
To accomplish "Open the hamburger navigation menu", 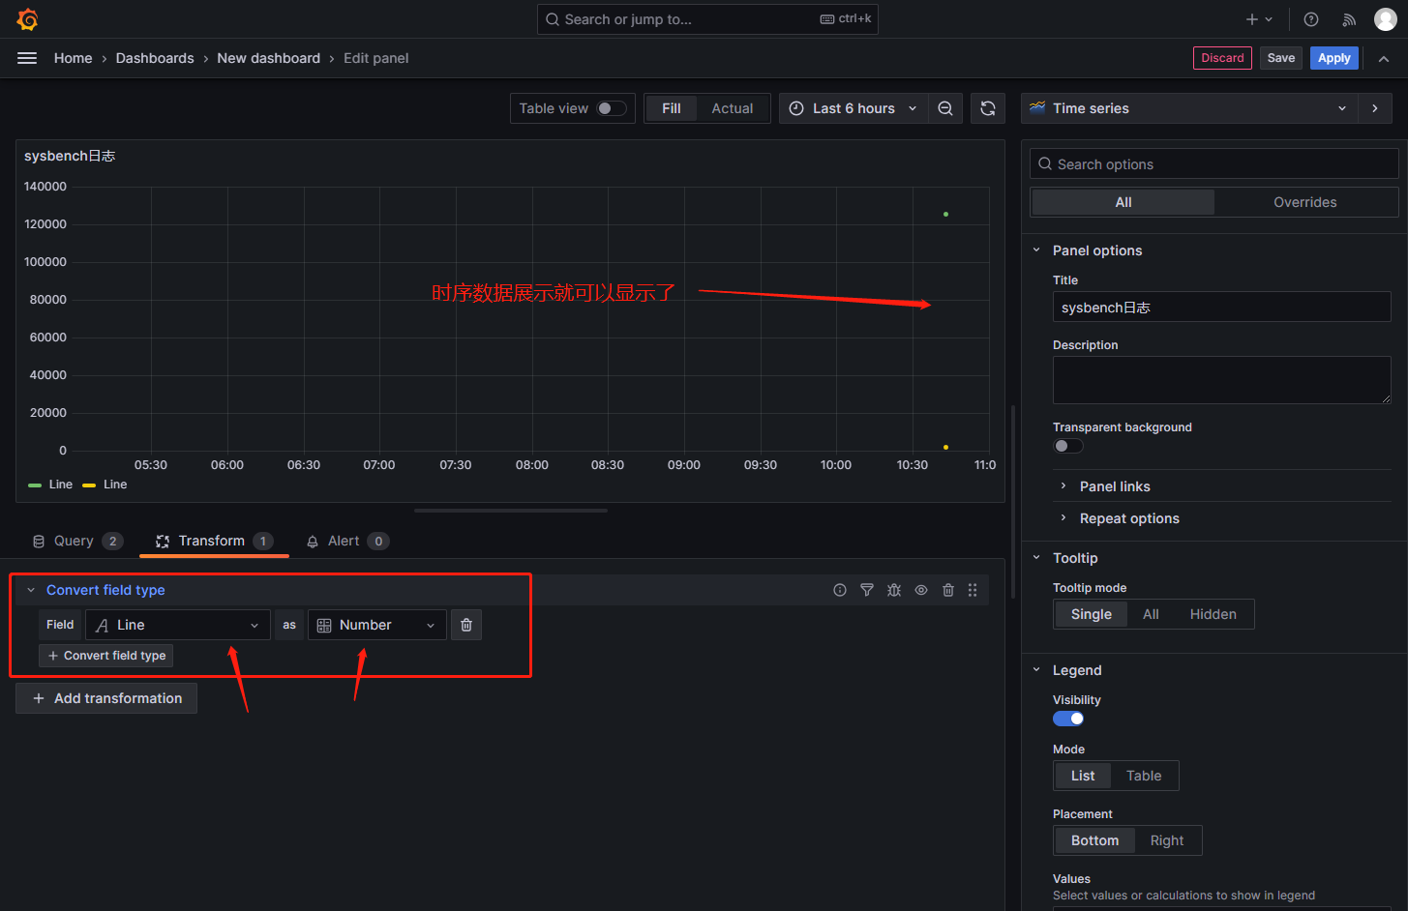I will tap(27, 58).
